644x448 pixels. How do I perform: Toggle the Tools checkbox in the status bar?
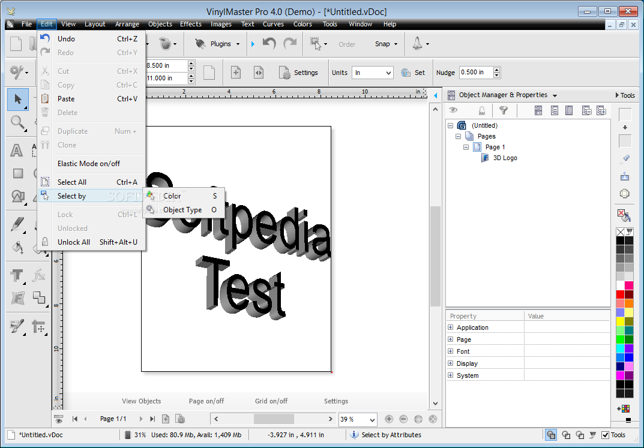click(x=605, y=435)
